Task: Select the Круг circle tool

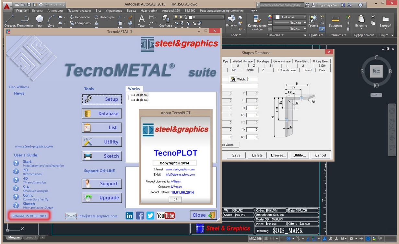Action: pyautogui.click(x=40, y=21)
